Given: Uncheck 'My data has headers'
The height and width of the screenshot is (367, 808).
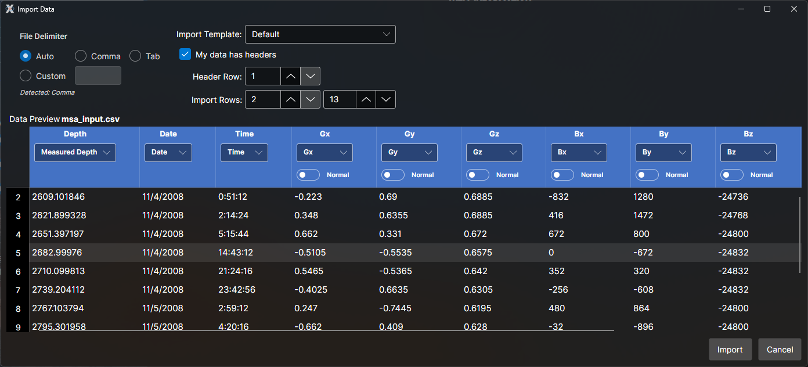Looking at the screenshot, I should click(185, 53).
